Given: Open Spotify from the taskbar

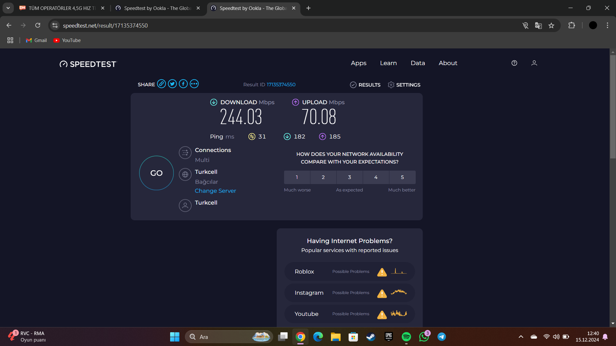Looking at the screenshot, I should [x=406, y=337].
